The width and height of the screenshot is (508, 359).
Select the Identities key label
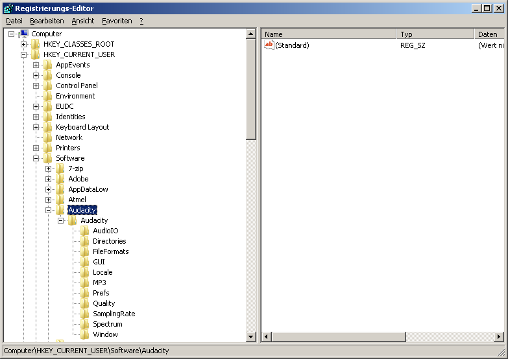71,117
